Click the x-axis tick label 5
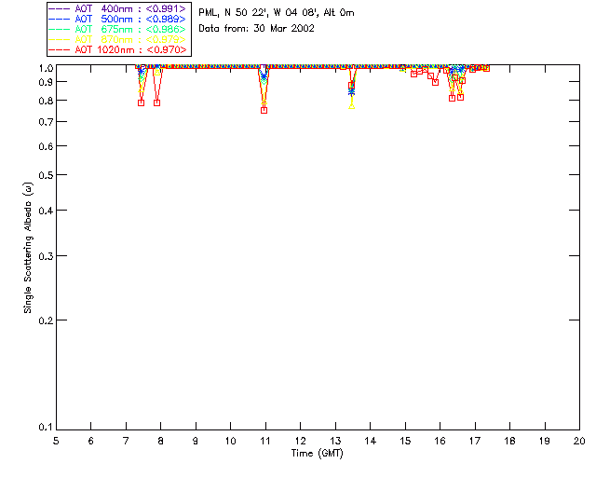The image size is (596, 477). pos(56,441)
